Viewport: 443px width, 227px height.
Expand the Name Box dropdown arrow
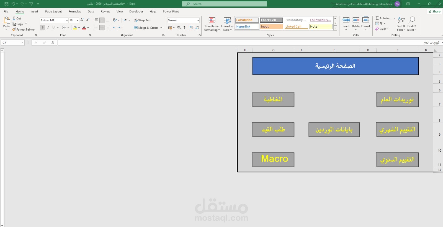click(x=22, y=43)
